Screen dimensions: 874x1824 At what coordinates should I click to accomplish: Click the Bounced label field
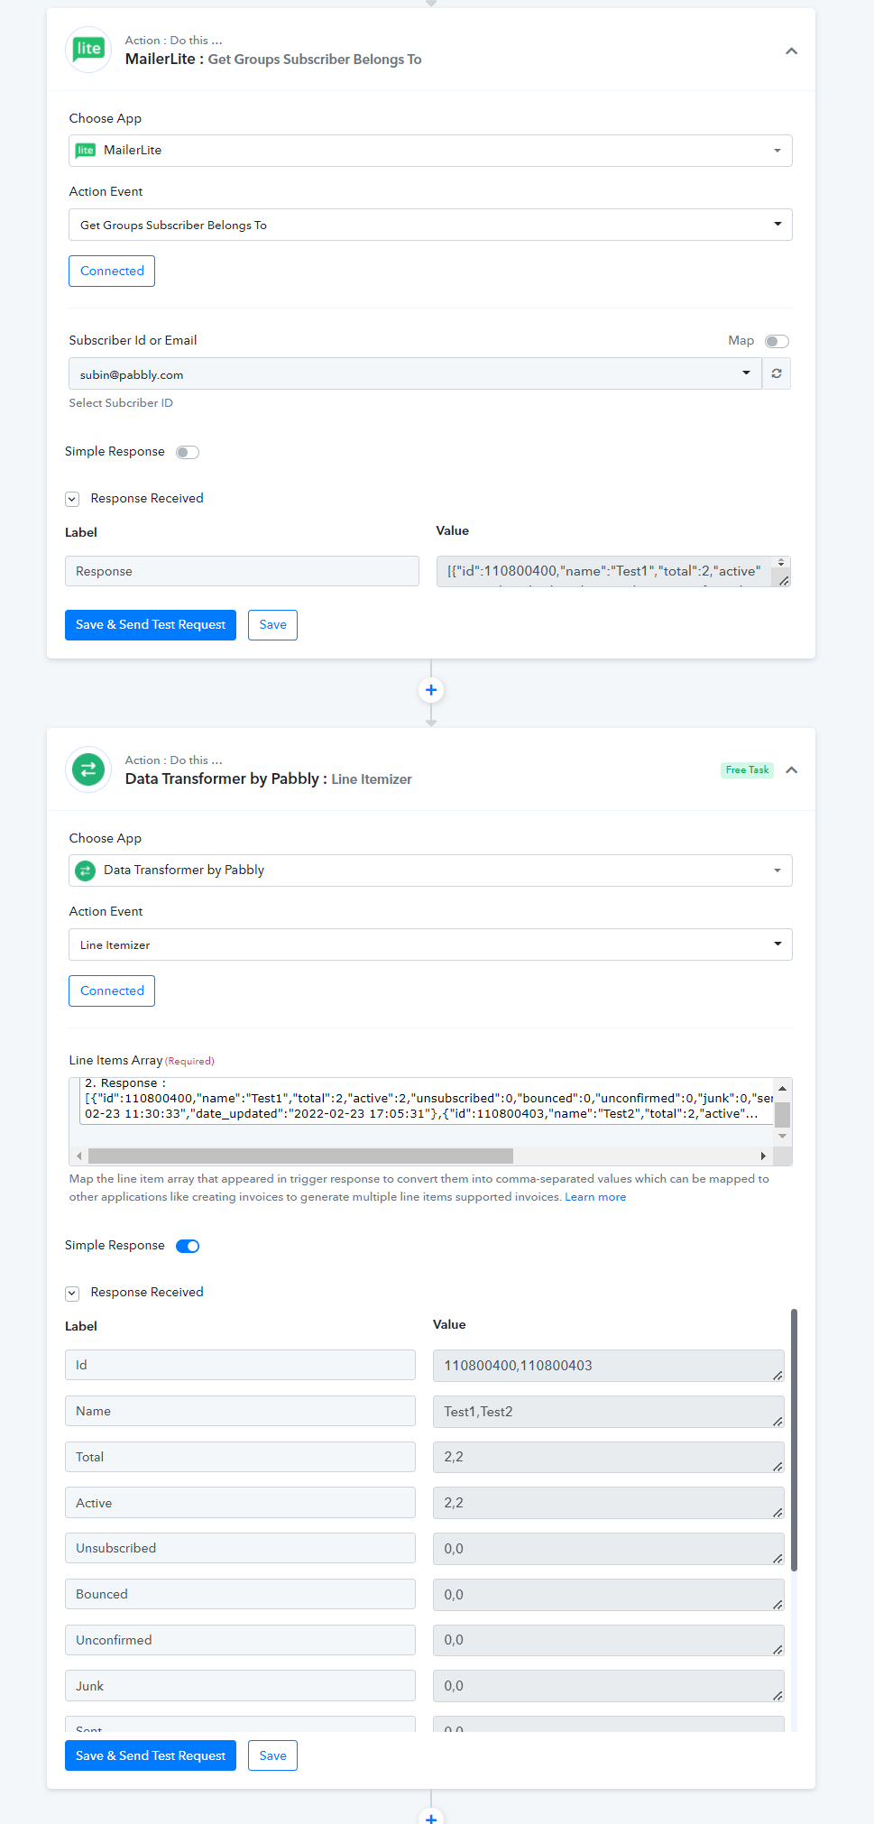pyautogui.click(x=240, y=1594)
